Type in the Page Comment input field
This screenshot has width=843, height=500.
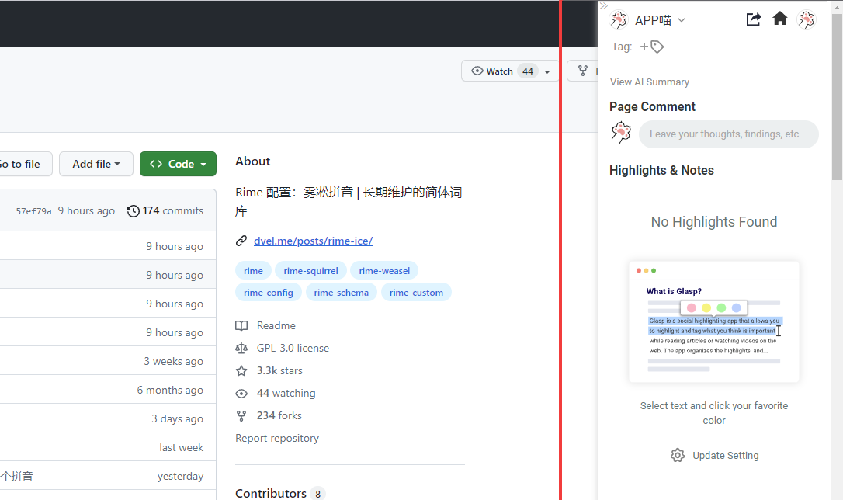coord(728,134)
